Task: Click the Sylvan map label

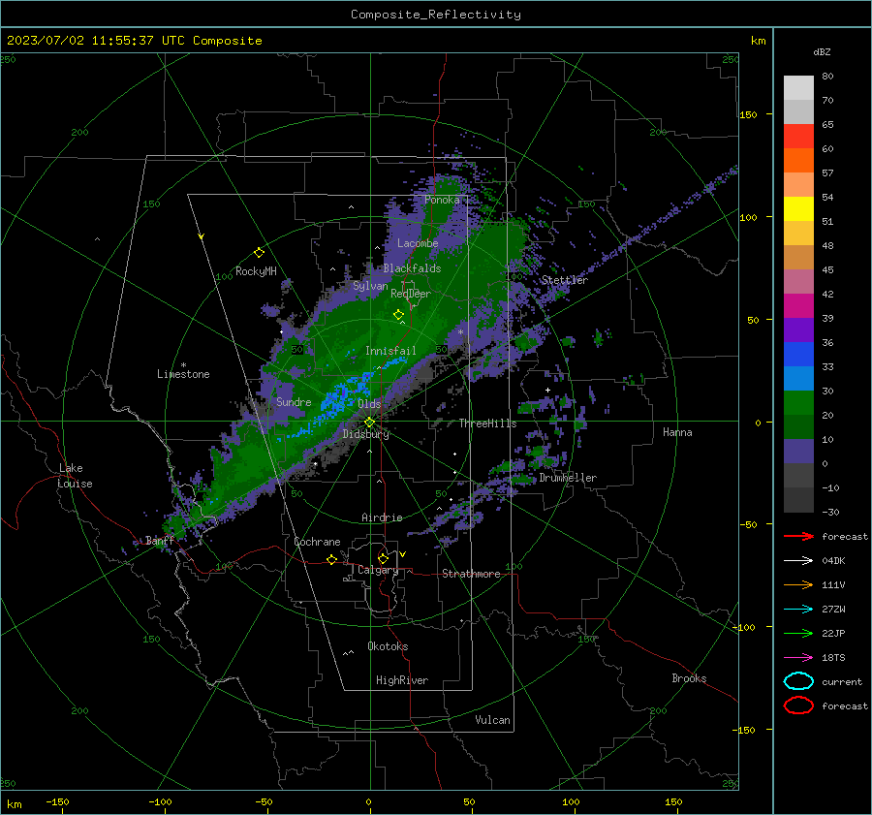Action: [x=370, y=286]
